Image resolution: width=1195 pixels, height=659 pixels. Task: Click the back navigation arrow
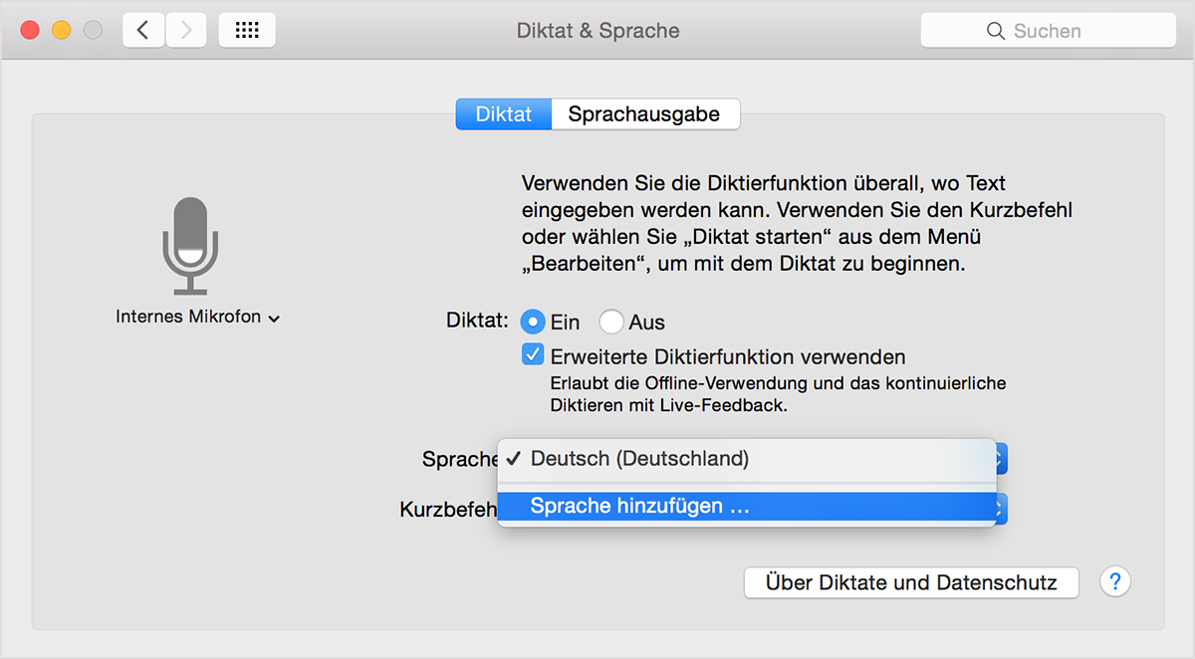tap(143, 30)
